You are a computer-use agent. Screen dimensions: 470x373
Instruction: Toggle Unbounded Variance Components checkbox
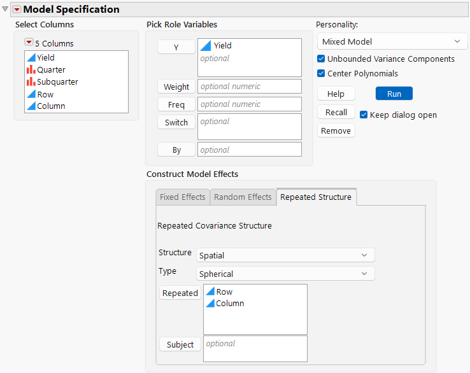pos(321,59)
